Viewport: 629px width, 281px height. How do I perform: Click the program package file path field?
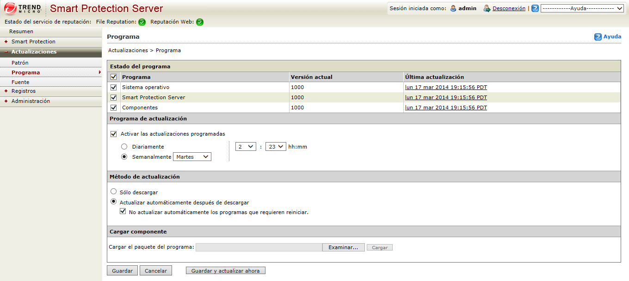[x=259, y=247]
